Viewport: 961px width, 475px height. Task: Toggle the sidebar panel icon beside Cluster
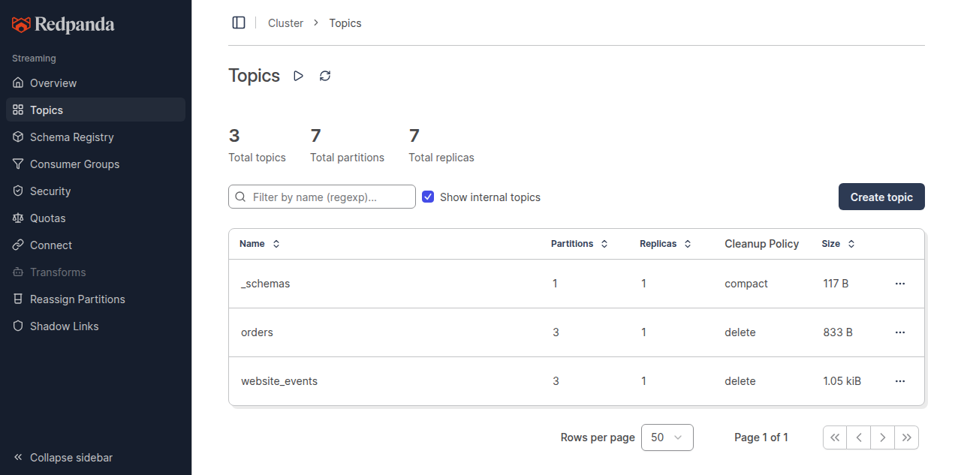(239, 23)
